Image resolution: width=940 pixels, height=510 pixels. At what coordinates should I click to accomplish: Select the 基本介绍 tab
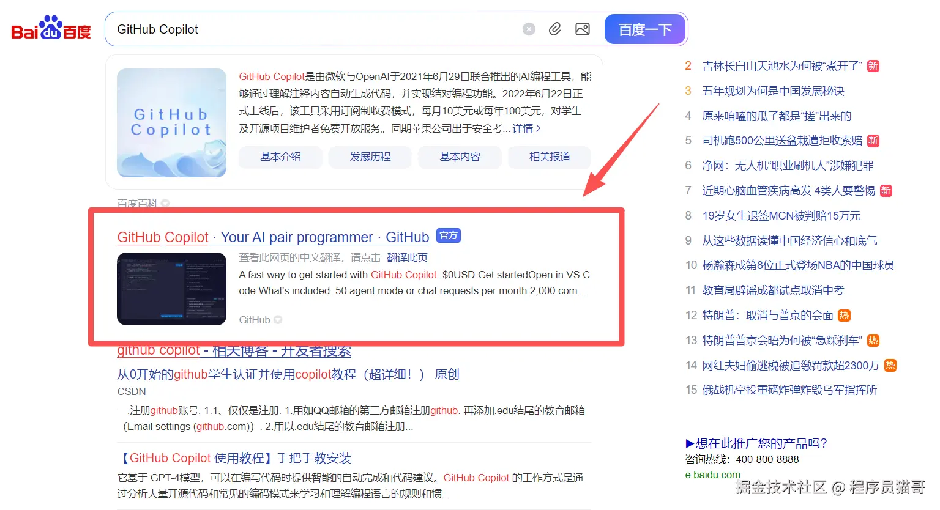tap(280, 157)
